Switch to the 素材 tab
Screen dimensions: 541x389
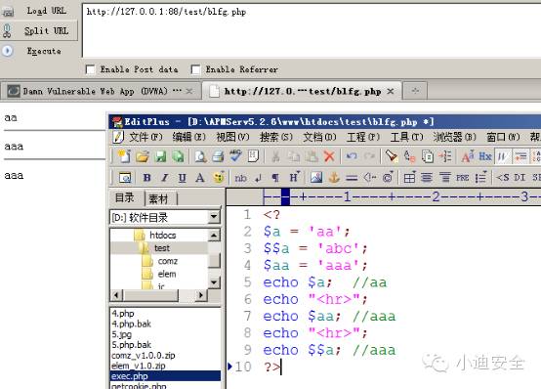(158, 198)
